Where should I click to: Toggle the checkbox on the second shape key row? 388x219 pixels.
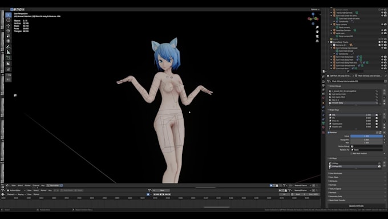tap(377, 118)
